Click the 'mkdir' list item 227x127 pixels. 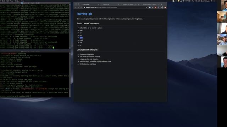(x=81, y=40)
